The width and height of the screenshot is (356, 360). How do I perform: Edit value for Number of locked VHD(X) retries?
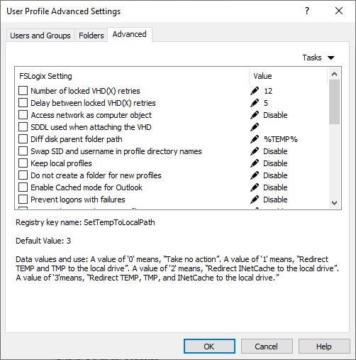pos(255,91)
